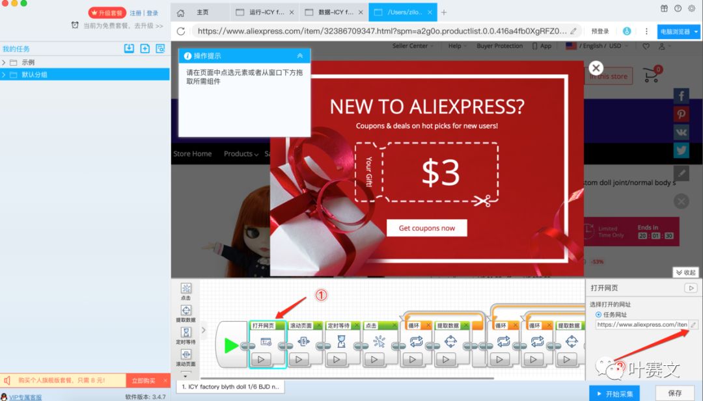This screenshot has width=703, height=401.
Task: Switch to the 运行-ICY tab
Action: (264, 12)
